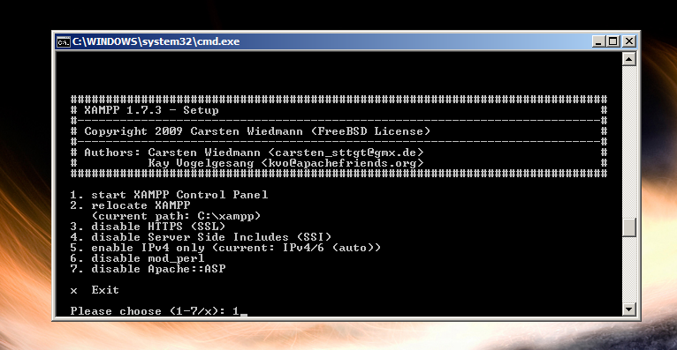Click 'disable Server Side Includes (SSI)' text

pos(211,237)
